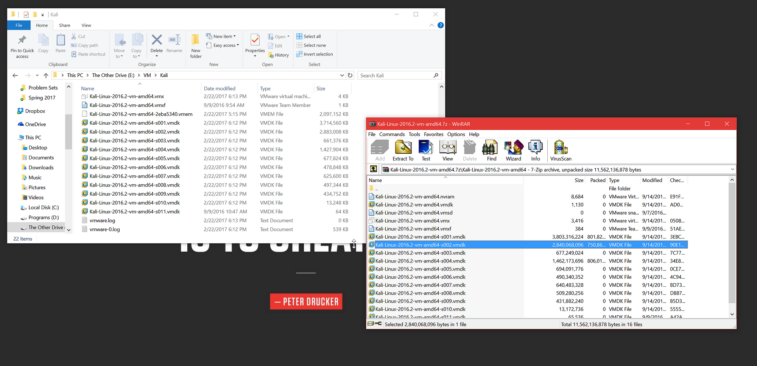Open the WinRAR Tools menu
The height and width of the screenshot is (366, 757).
(414, 134)
